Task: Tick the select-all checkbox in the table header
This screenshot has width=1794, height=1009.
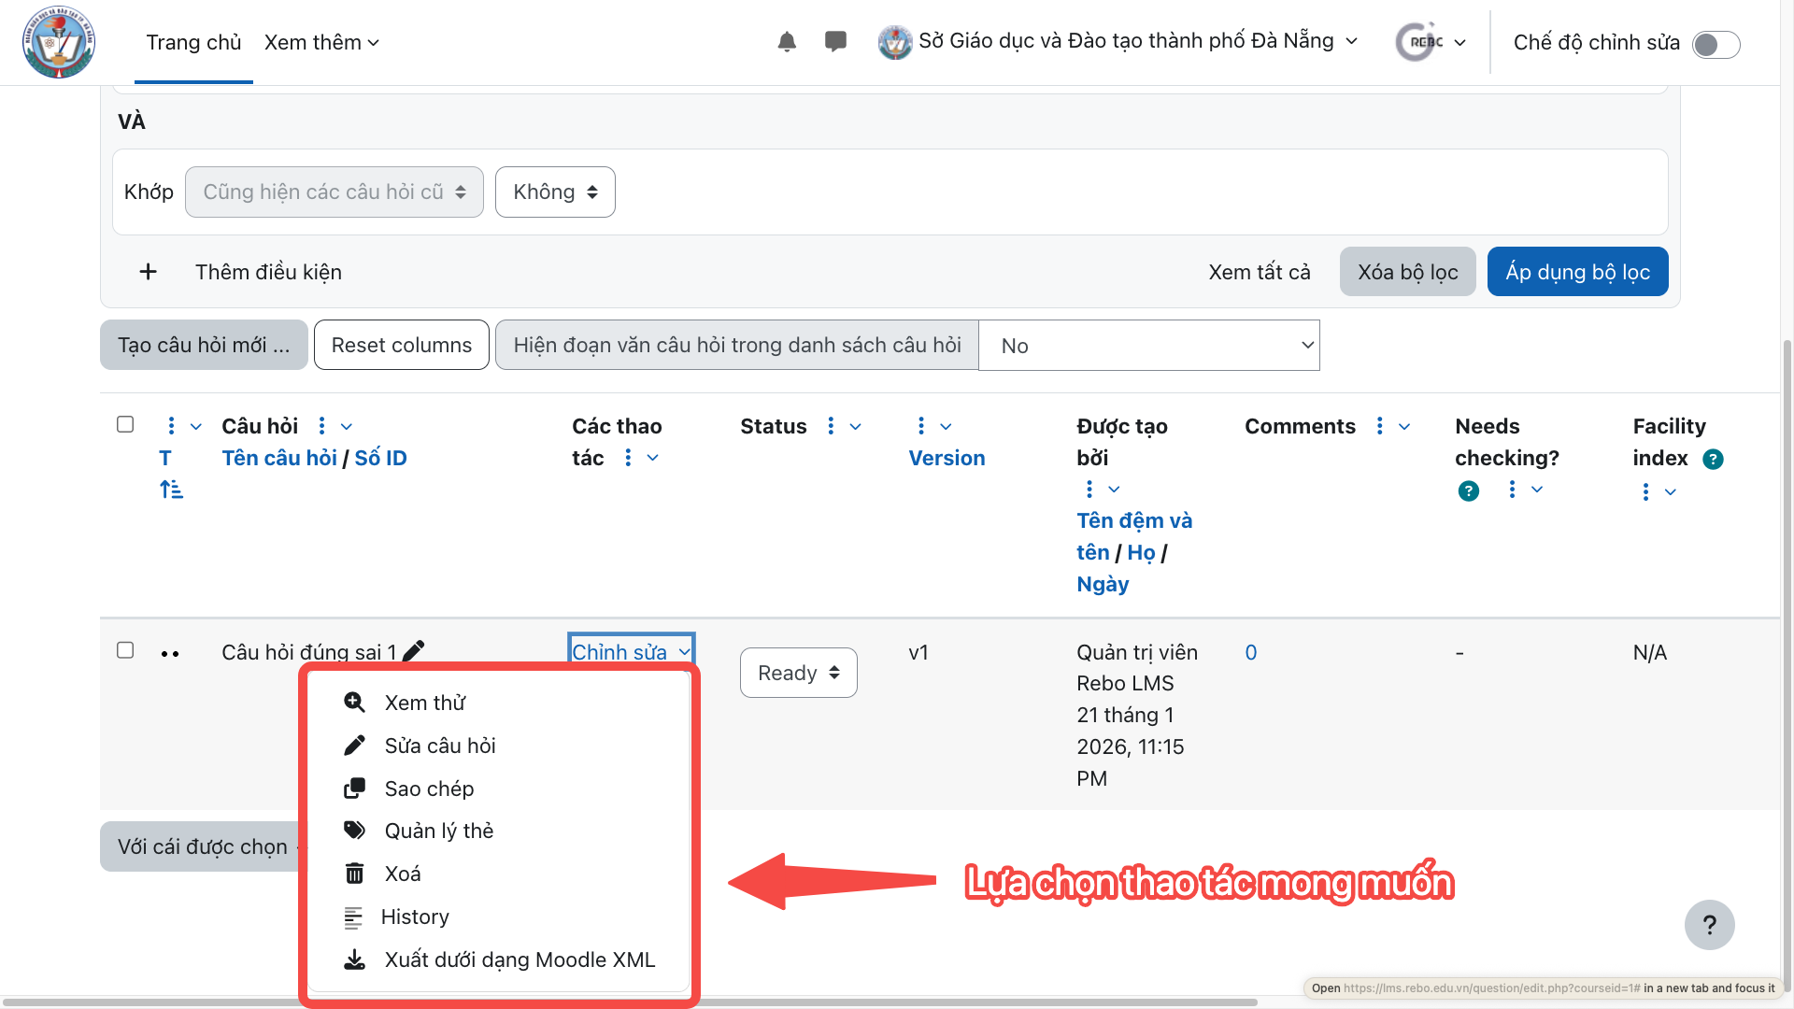Action: pyautogui.click(x=125, y=424)
